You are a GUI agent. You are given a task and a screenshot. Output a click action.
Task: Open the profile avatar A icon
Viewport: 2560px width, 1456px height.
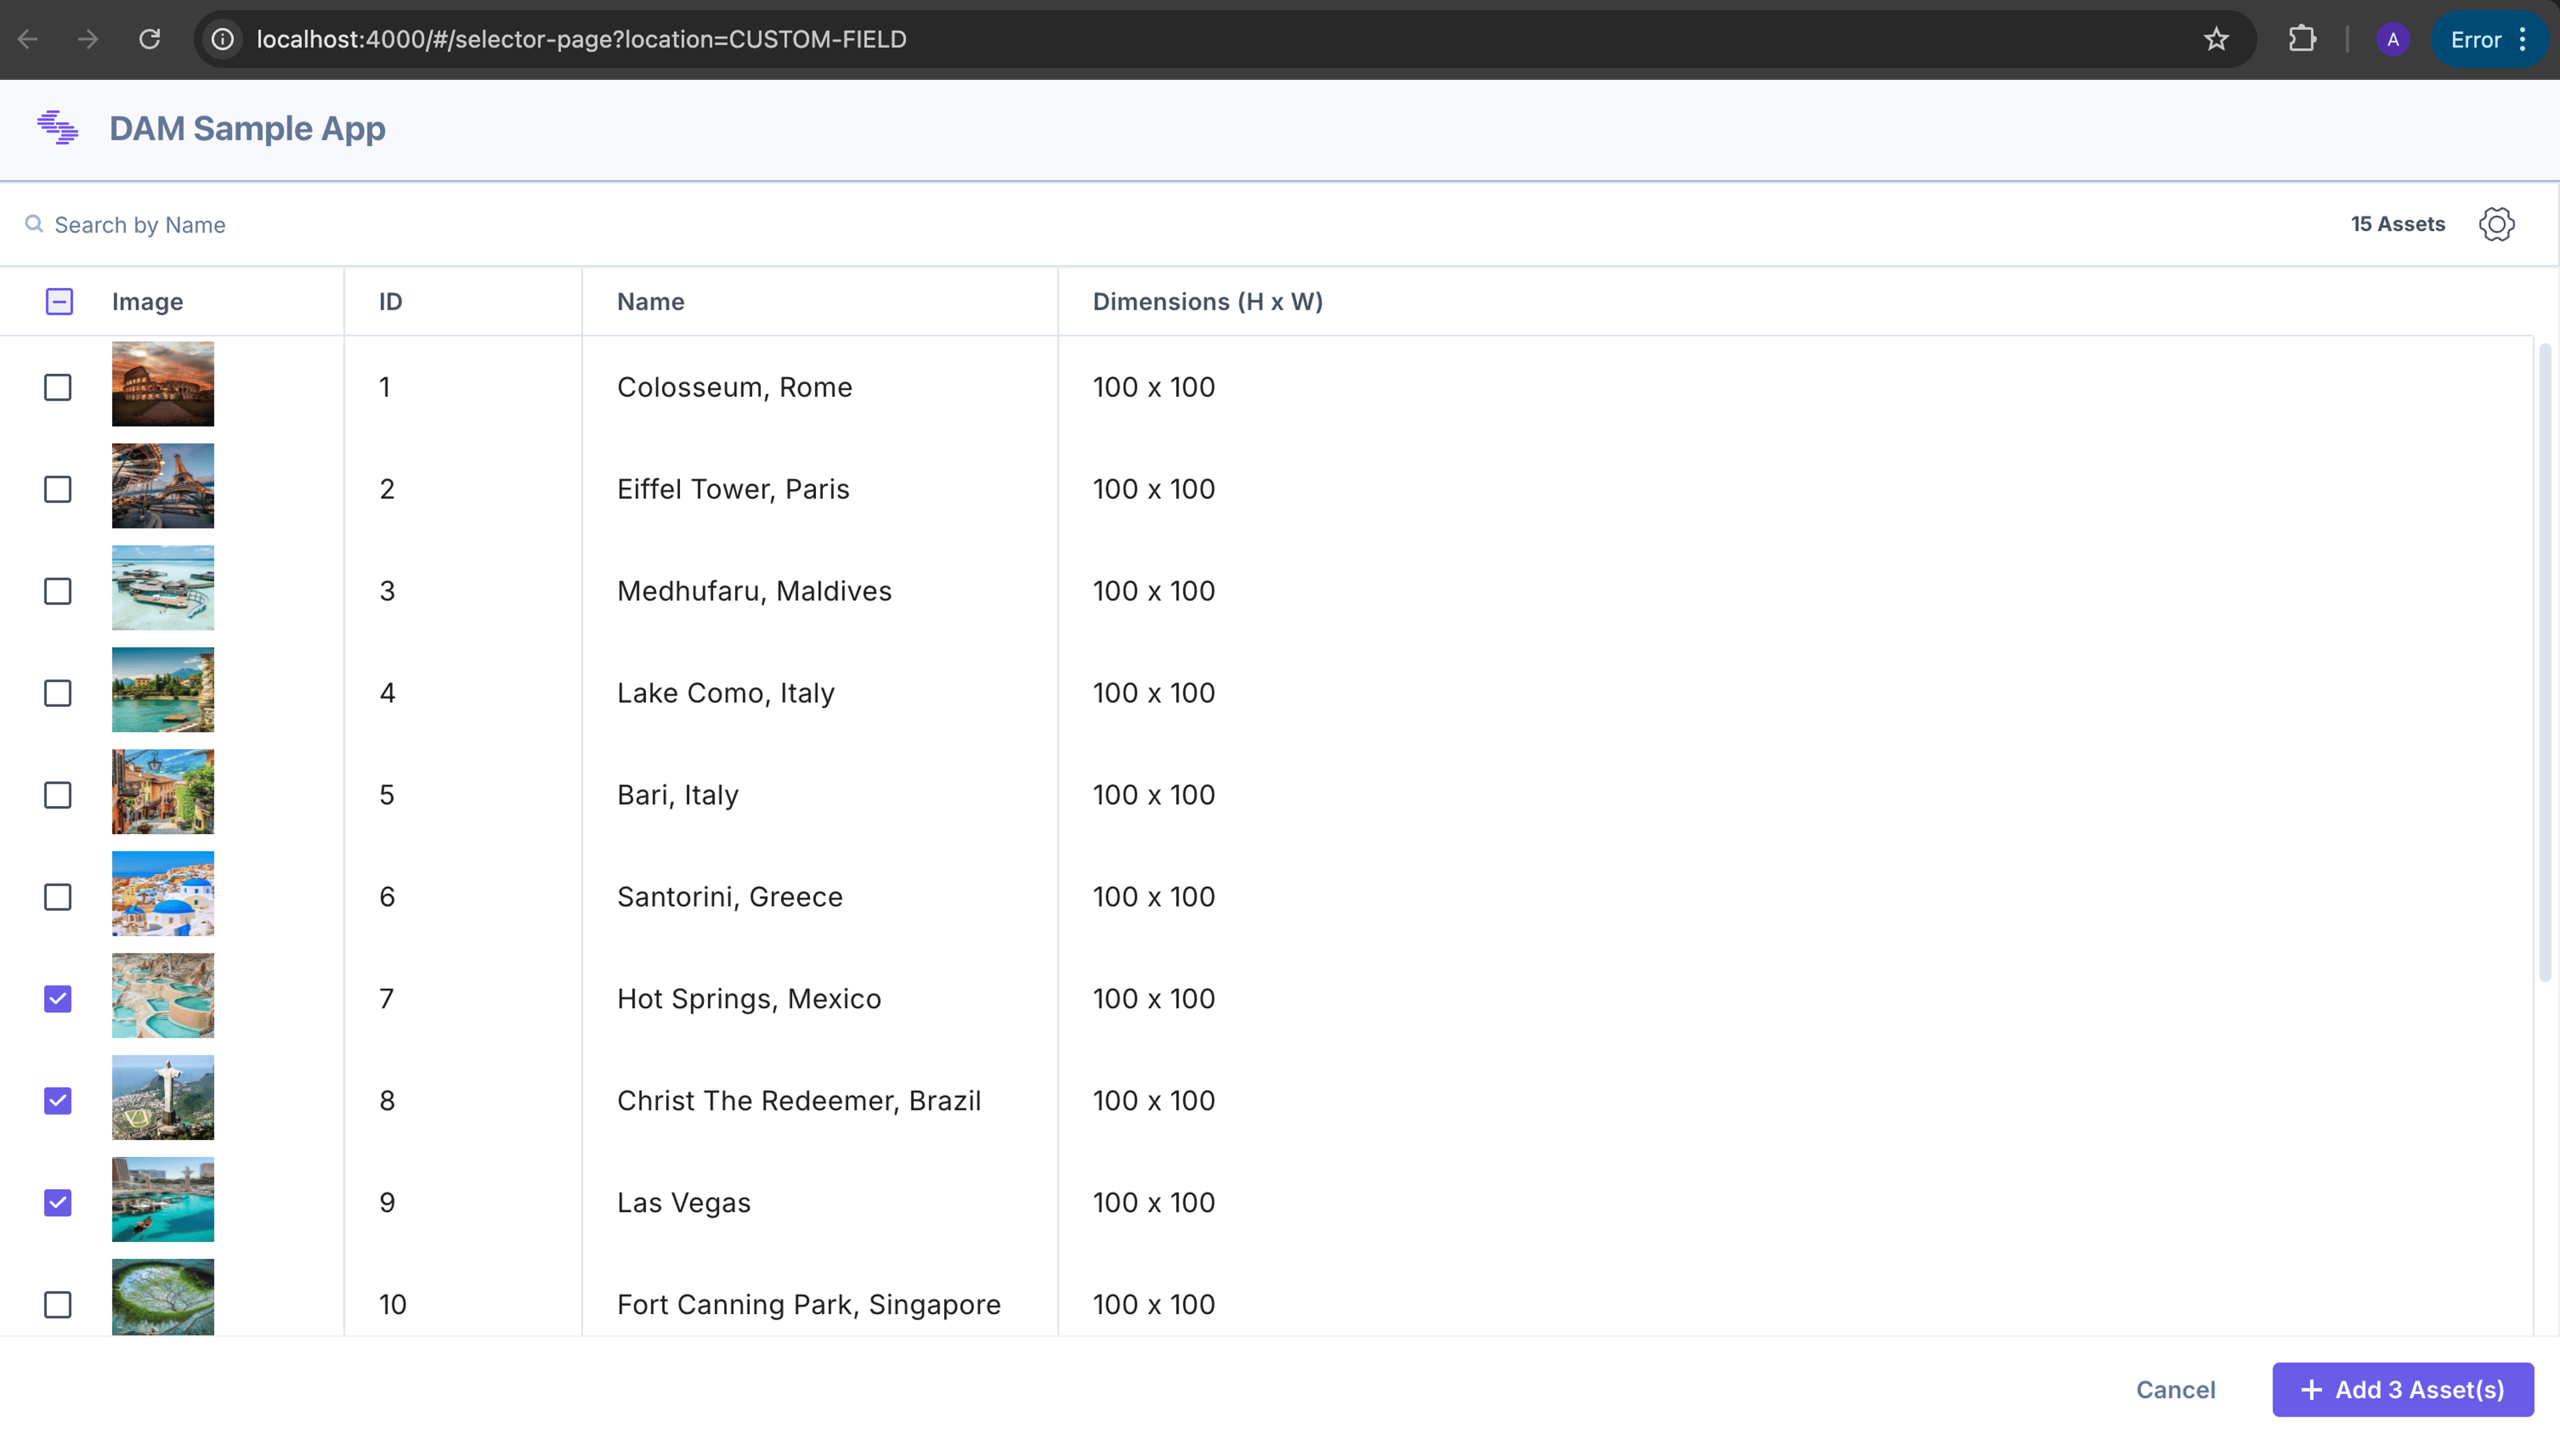[x=2392, y=39]
